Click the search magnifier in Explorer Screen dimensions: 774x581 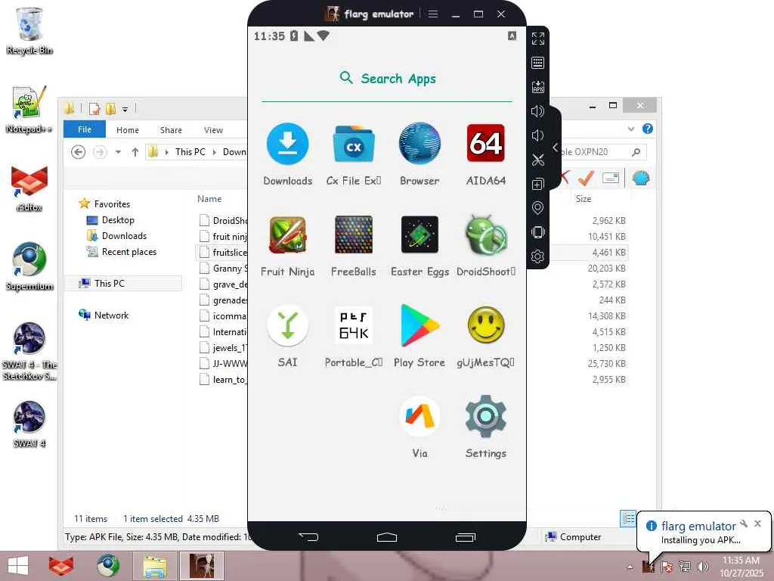pyautogui.click(x=636, y=152)
